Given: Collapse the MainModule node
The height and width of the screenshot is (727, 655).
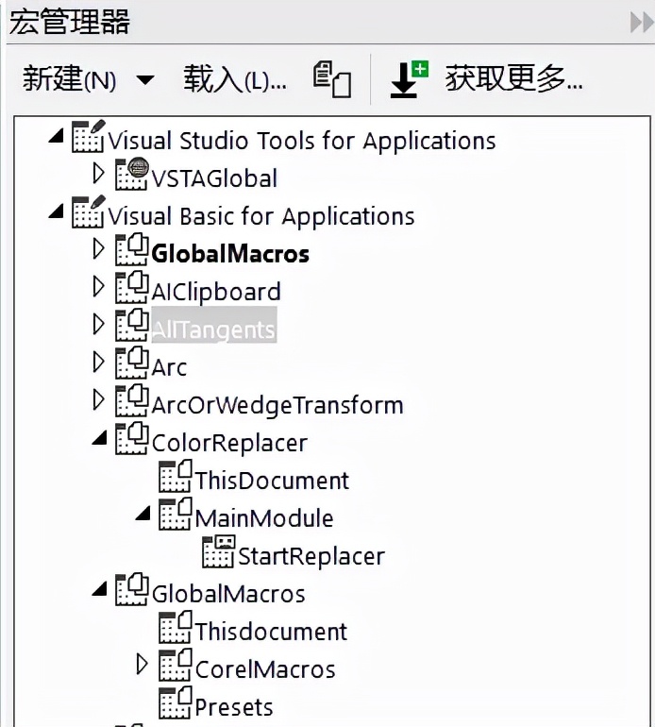Looking at the screenshot, I should (143, 514).
